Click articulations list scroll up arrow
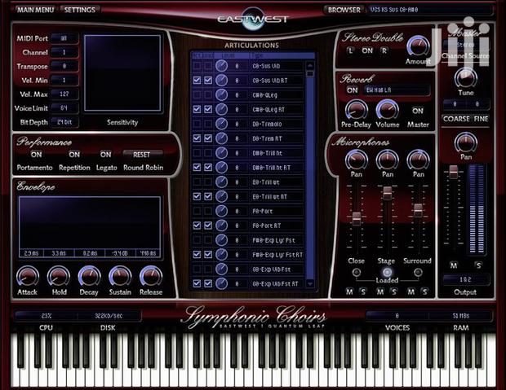 pos(310,66)
